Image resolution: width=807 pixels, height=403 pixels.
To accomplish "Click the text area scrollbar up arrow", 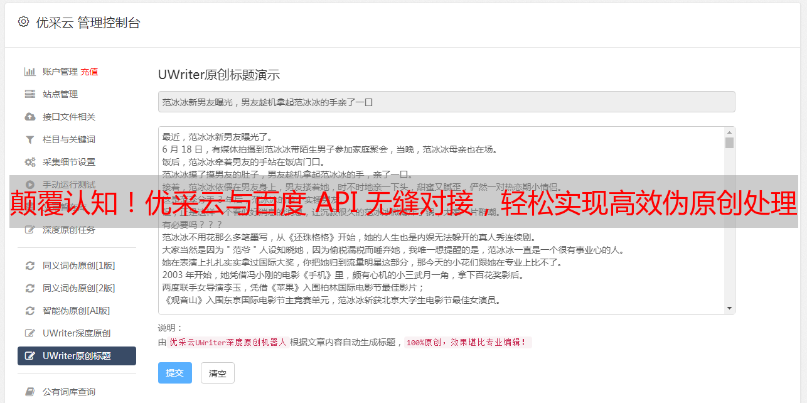I will [x=729, y=132].
